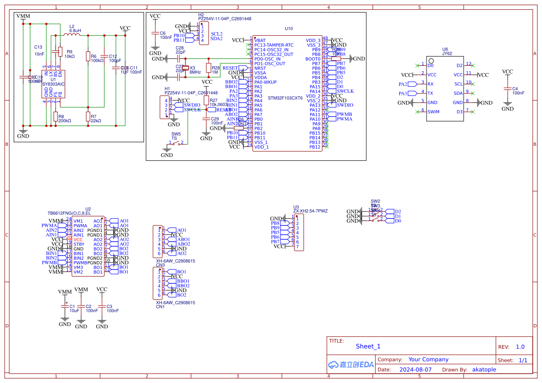The height and width of the screenshot is (383, 542).
Task: Click the SWIM pin label on U8
Action: (x=434, y=112)
